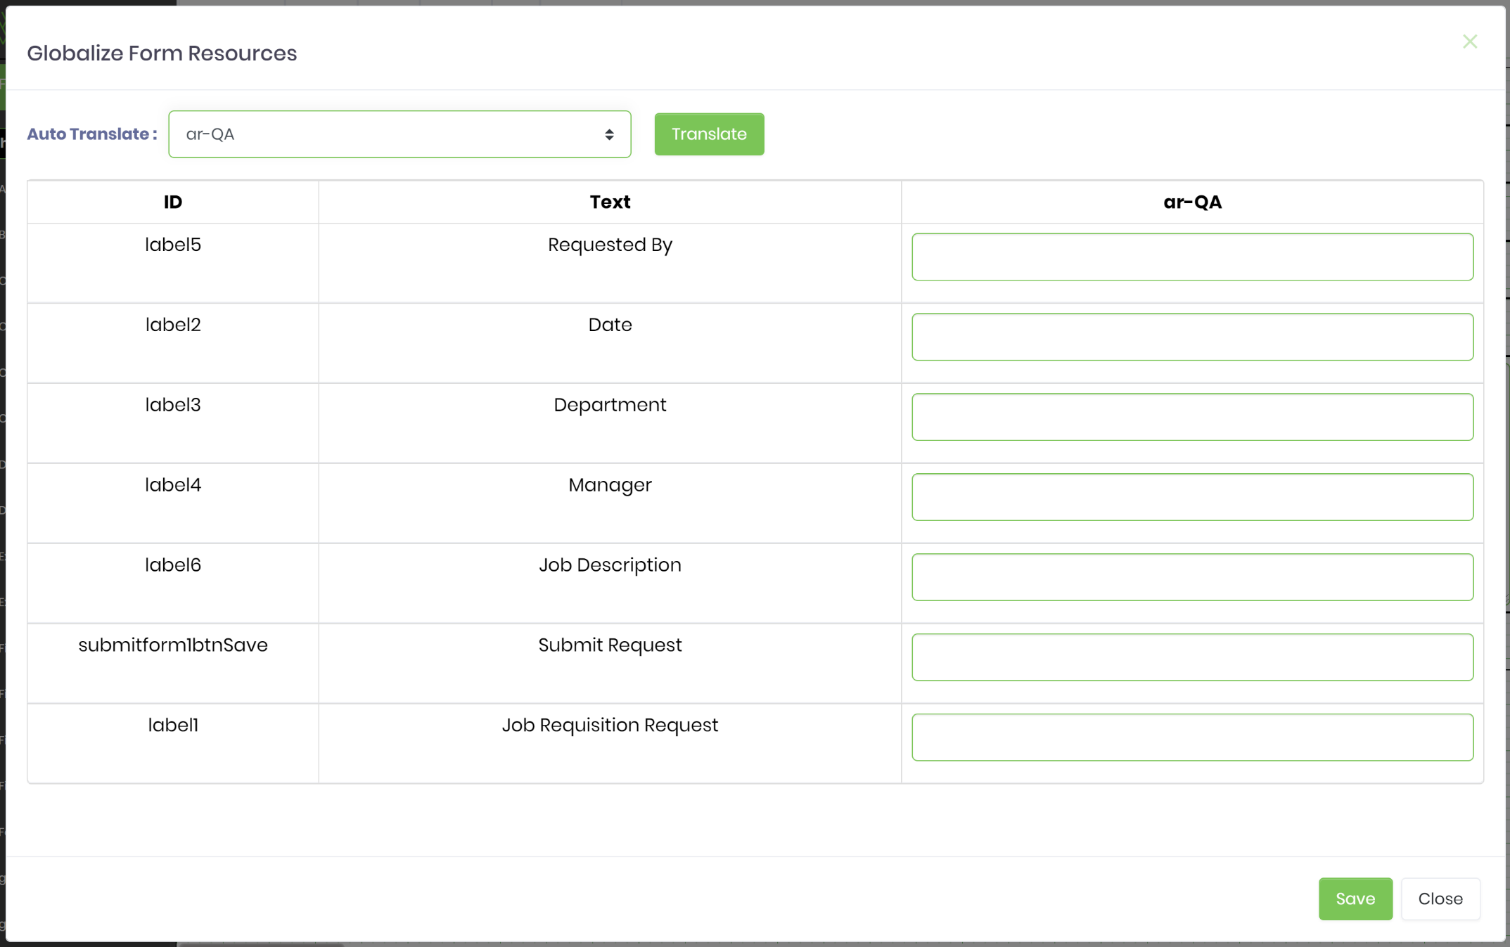Click the ar-QA translation field for Requested By
The width and height of the screenshot is (1510, 947).
[x=1192, y=257]
